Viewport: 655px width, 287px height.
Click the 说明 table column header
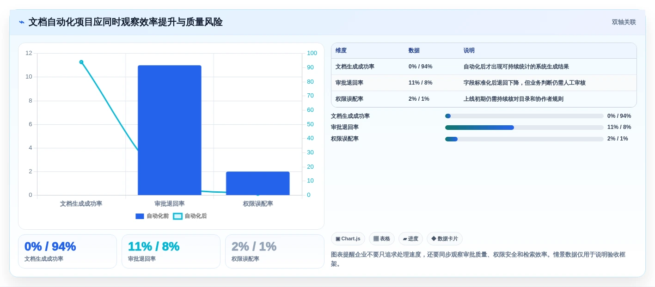click(469, 50)
